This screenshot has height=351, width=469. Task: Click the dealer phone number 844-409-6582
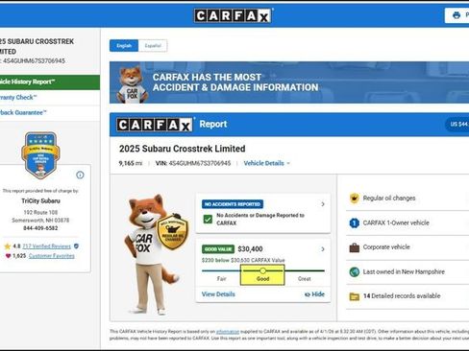40,228
